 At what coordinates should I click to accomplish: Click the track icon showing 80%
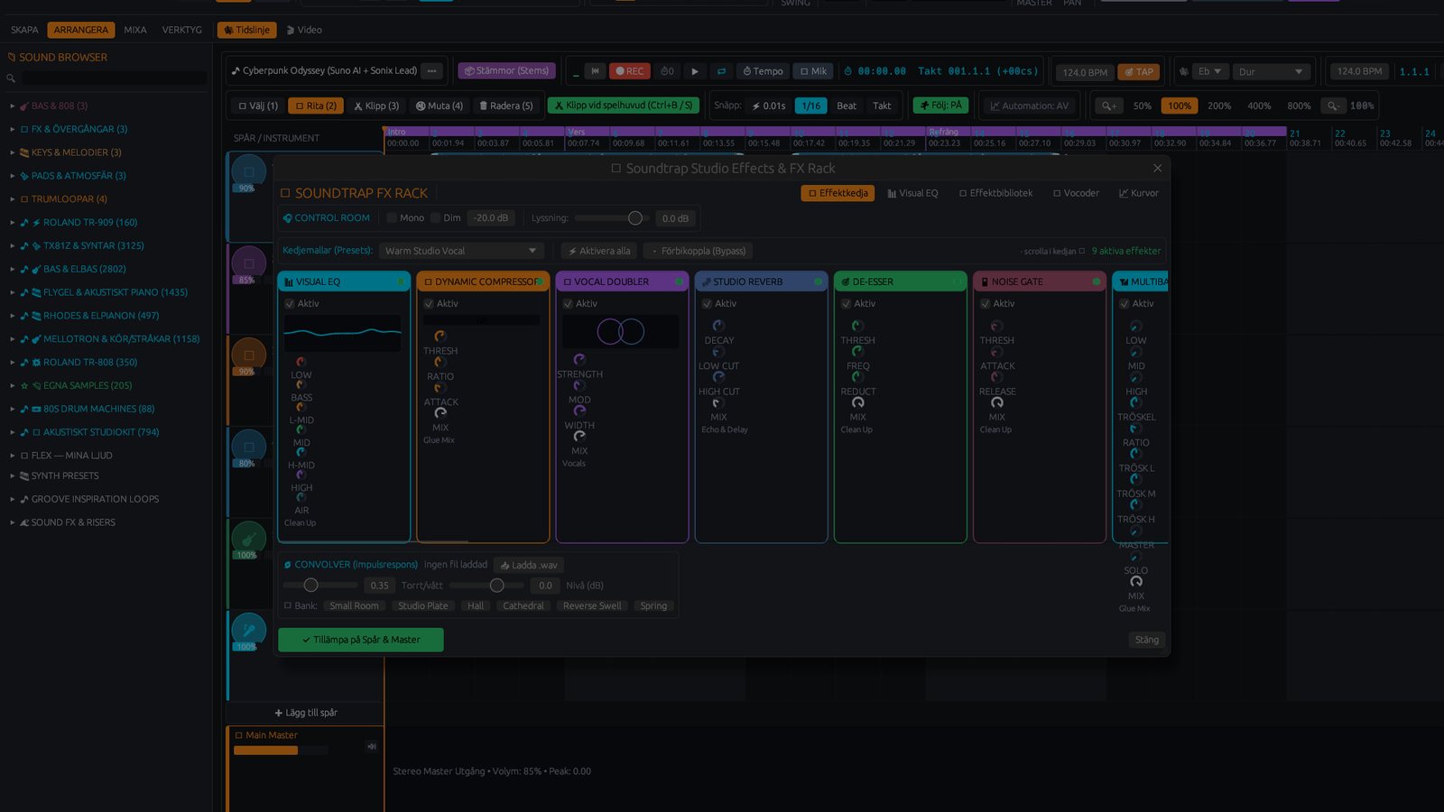click(x=249, y=446)
